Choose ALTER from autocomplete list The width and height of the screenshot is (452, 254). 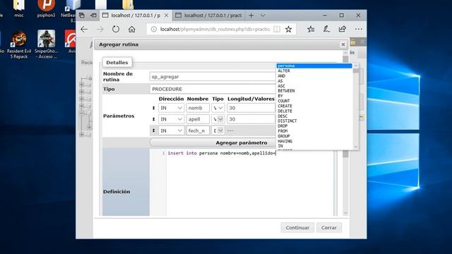tap(314, 71)
